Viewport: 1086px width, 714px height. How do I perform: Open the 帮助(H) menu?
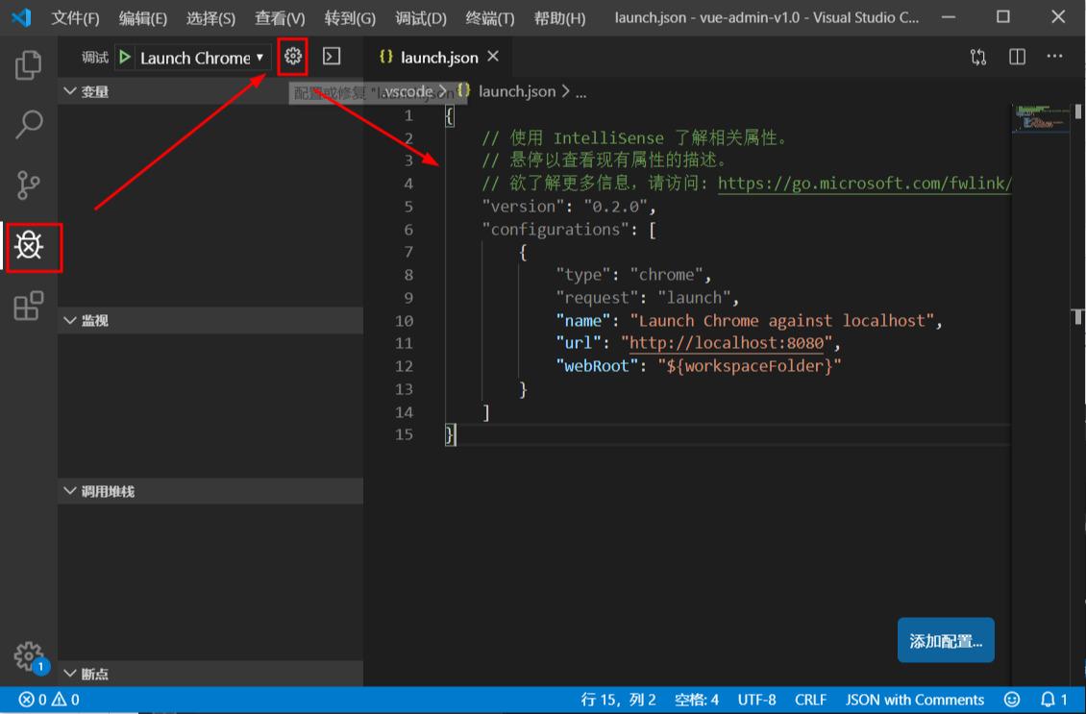(x=559, y=18)
